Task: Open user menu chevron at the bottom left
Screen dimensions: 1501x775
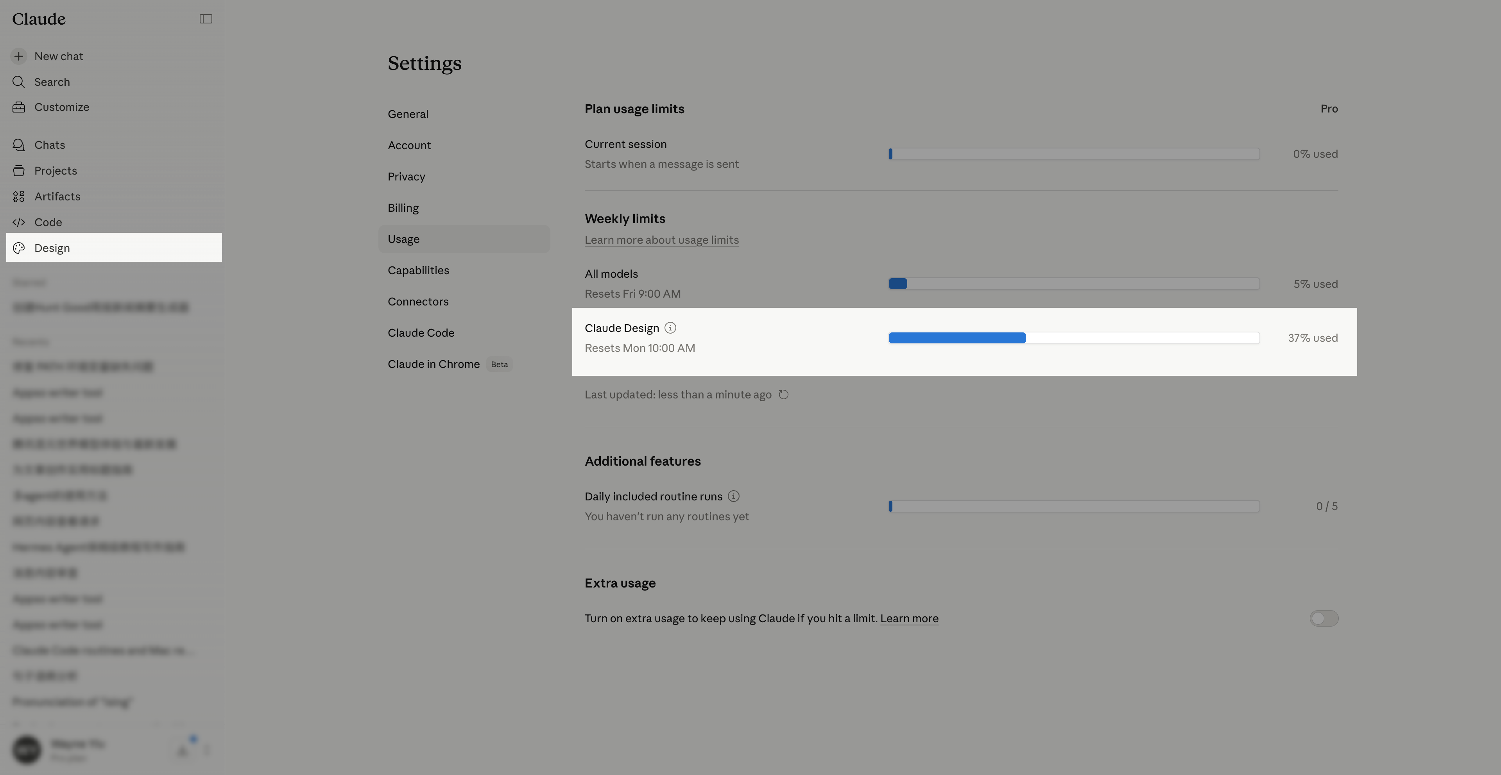Action: point(207,750)
